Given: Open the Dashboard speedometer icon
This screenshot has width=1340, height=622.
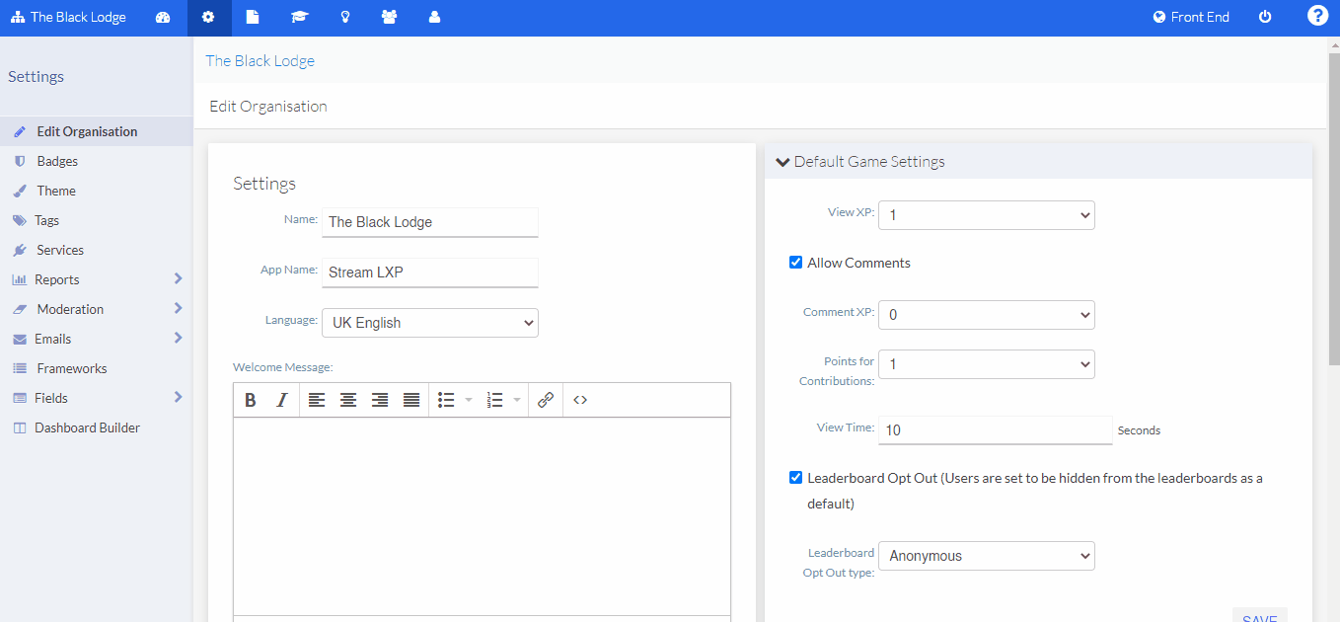Looking at the screenshot, I should click(x=163, y=17).
